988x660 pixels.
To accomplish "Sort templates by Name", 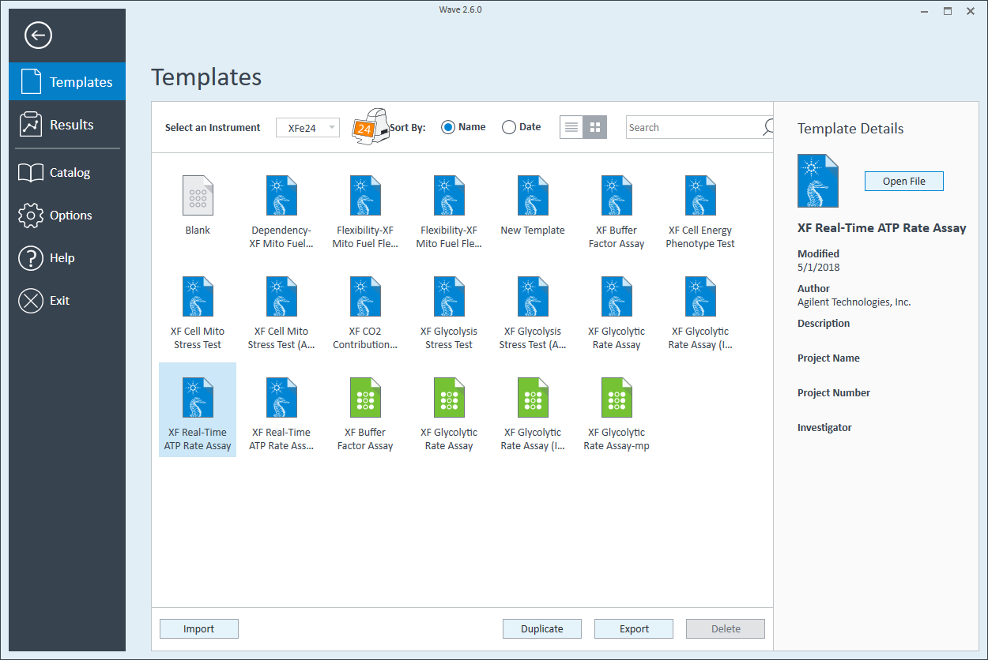I will click(x=449, y=127).
